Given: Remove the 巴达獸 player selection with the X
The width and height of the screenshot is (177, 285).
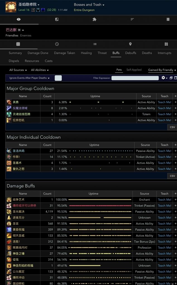Looking at the screenshot, I should click(x=19, y=30).
